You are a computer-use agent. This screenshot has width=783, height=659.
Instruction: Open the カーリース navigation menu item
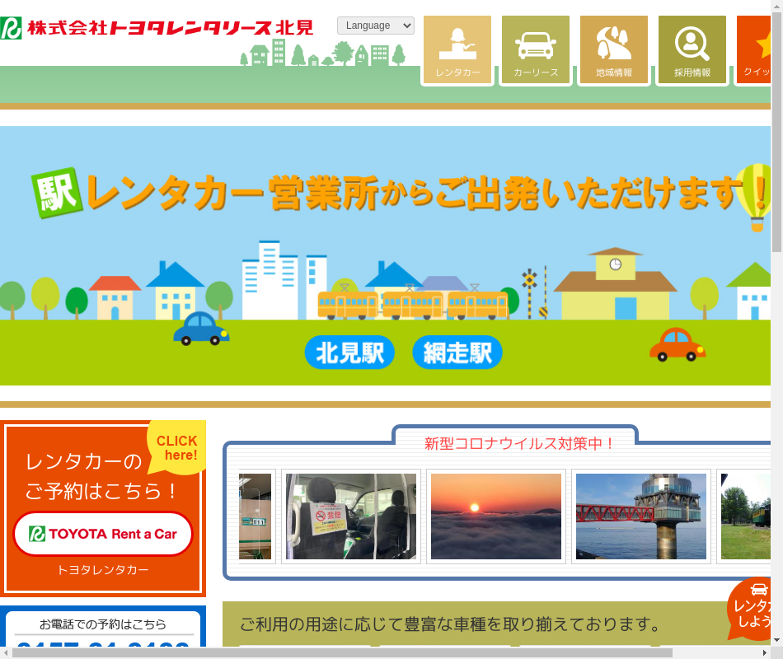click(536, 50)
